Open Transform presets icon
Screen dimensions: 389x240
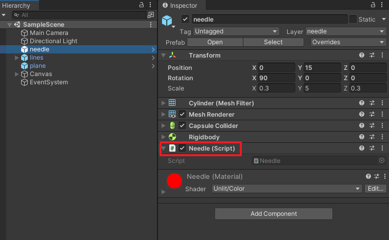(x=372, y=55)
